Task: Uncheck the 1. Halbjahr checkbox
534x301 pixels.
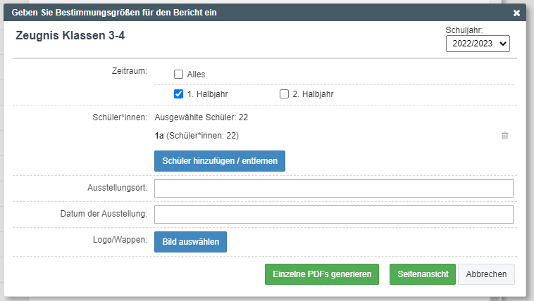Action: coord(178,94)
